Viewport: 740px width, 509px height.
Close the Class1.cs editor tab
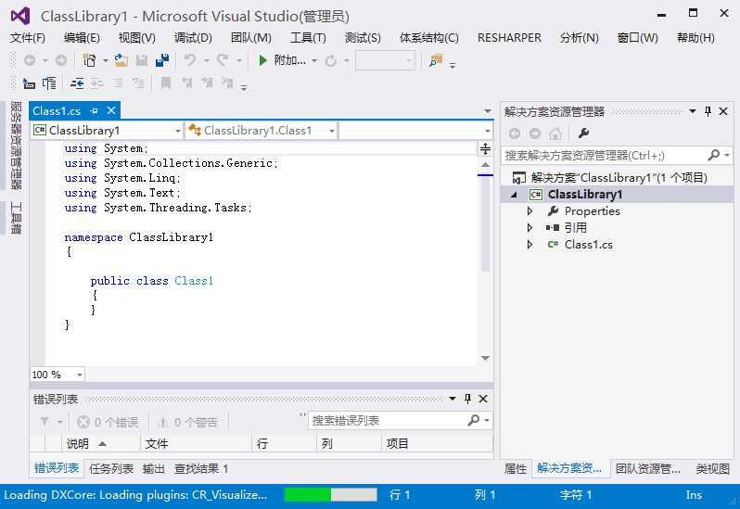coord(111,111)
